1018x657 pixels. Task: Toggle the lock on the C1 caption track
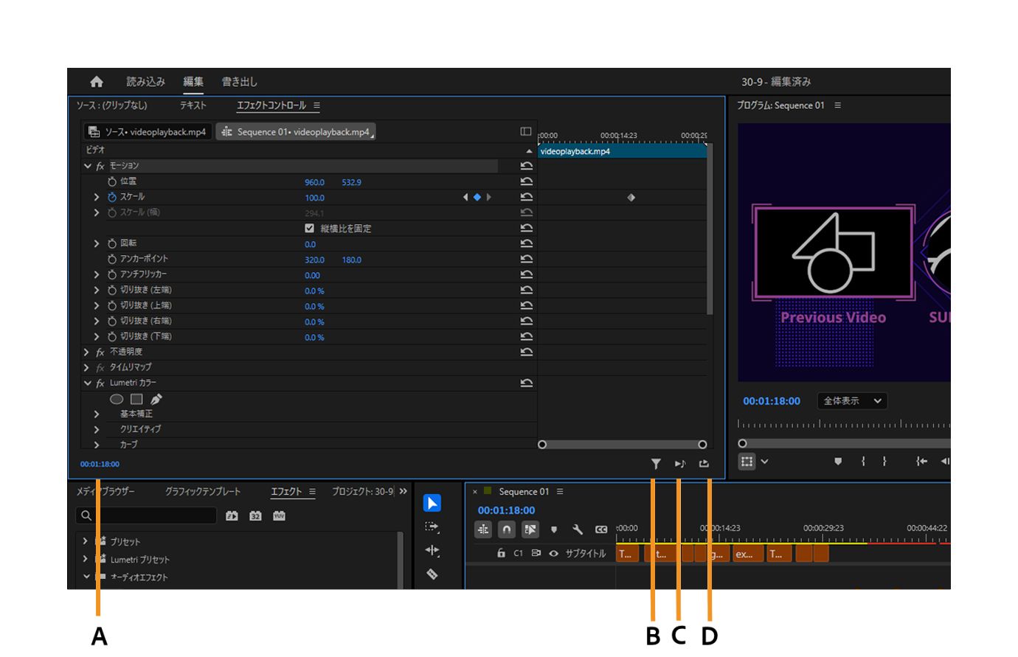(x=502, y=553)
